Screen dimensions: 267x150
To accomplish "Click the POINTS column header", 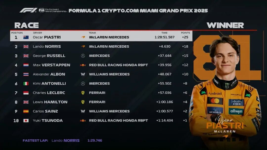I will 185,33.
